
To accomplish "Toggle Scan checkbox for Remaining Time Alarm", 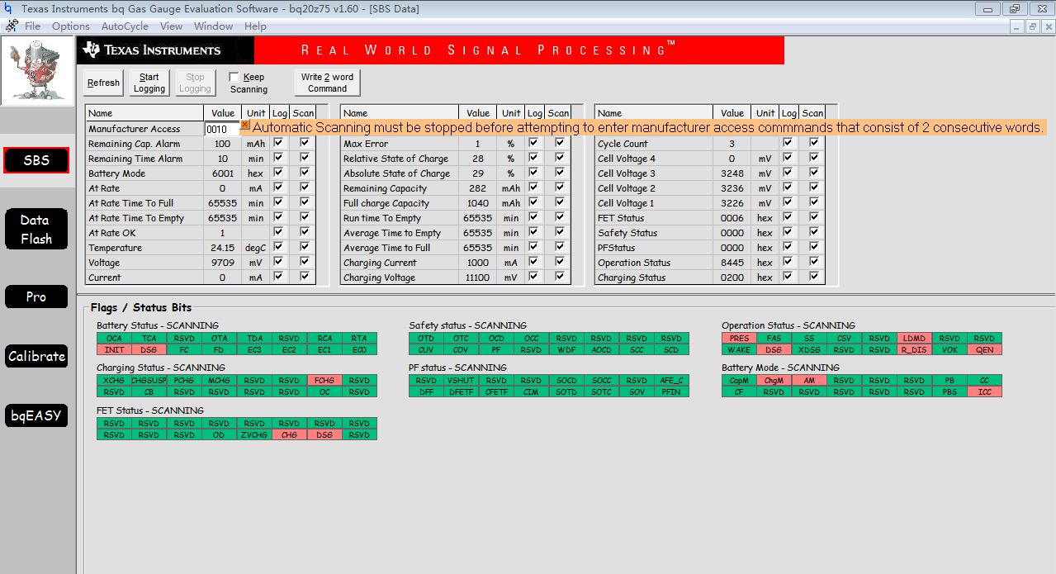I will [x=305, y=158].
